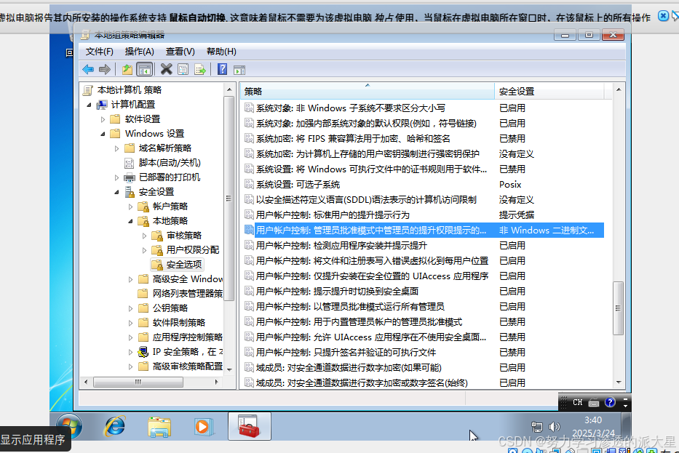Expand the 审核策略 tree node

(145, 236)
